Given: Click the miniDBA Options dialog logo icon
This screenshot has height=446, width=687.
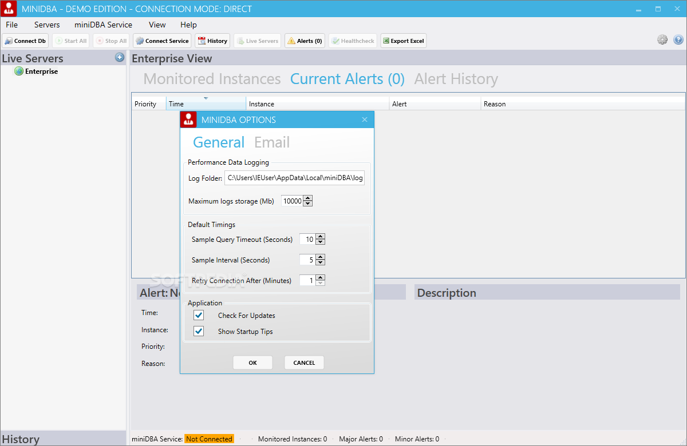Looking at the screenshot, I should click(x=188, y=120).
